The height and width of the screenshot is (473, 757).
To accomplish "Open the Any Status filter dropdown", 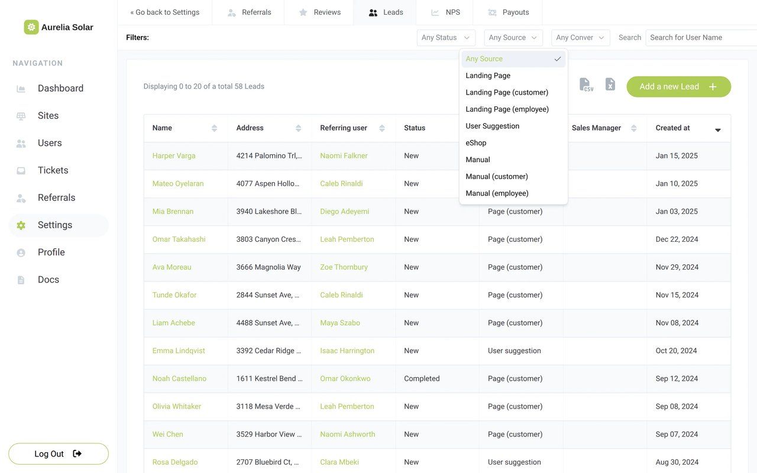I will (446, 38).
